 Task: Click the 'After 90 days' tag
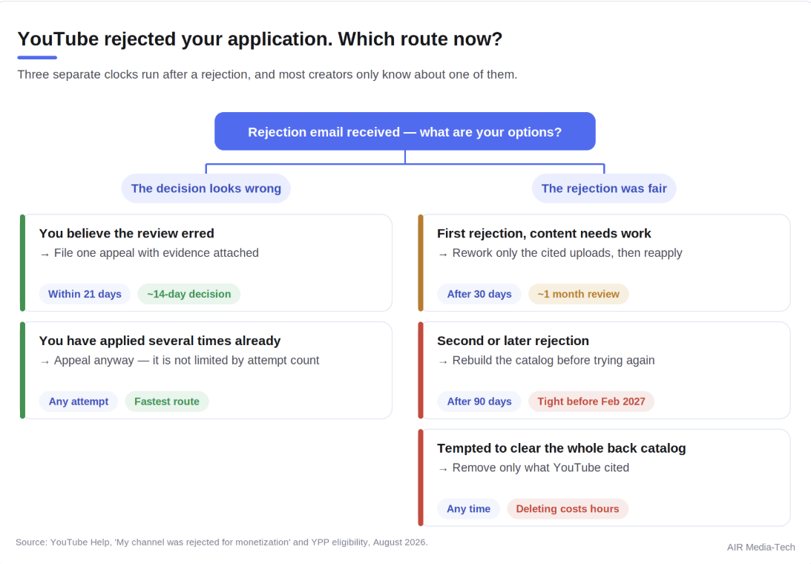pyautogui.click(x=479, y=401)
